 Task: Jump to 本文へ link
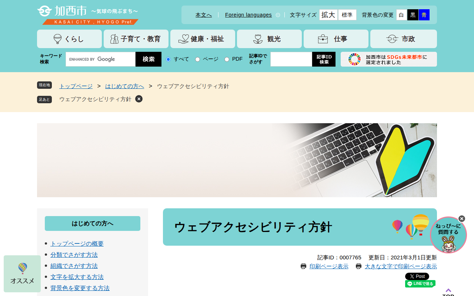point(204,15)
